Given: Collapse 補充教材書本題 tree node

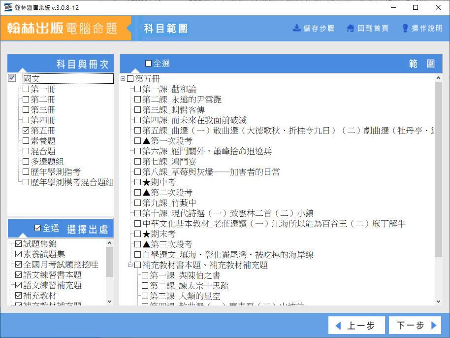Looking at the screenshot, I should click(130, 265).
